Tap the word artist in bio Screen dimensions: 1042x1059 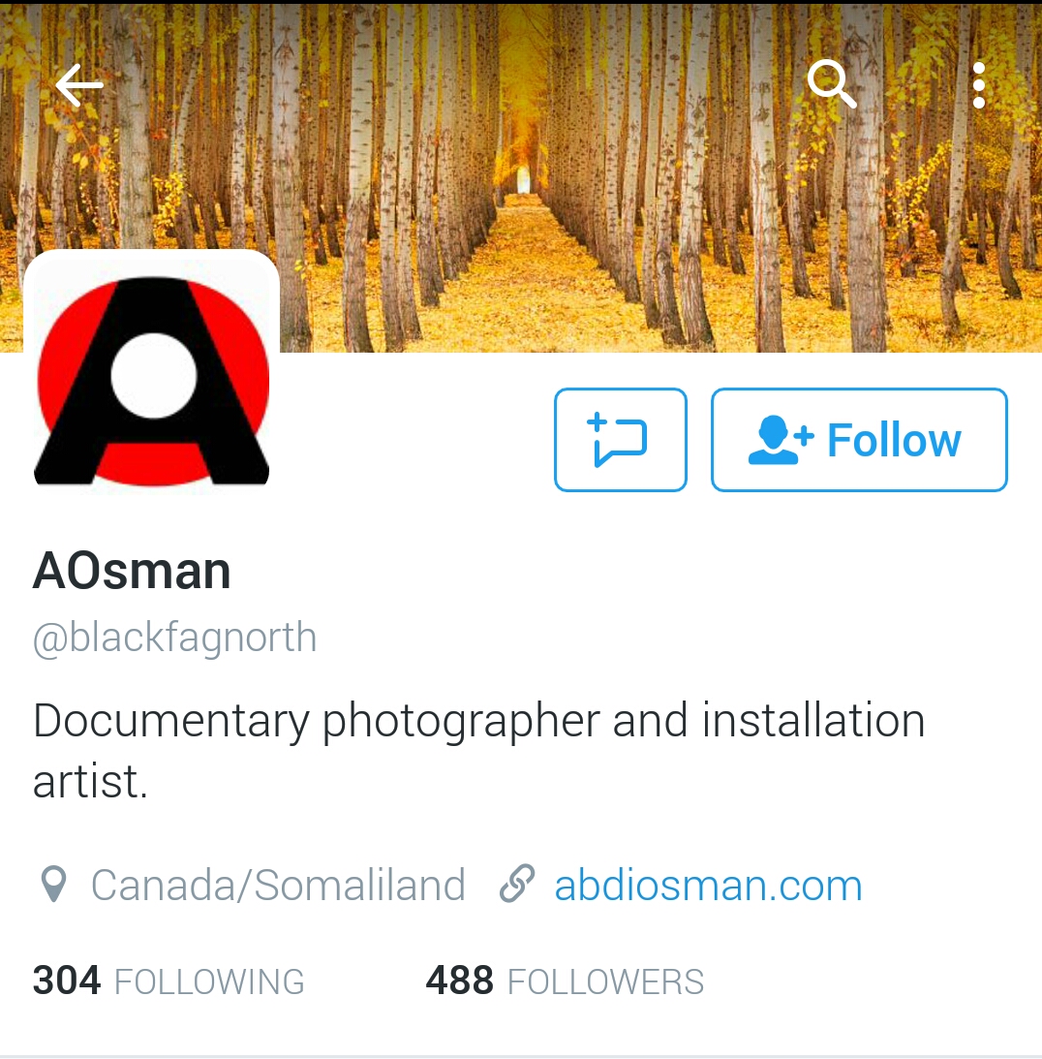click(x=90, y=781)
